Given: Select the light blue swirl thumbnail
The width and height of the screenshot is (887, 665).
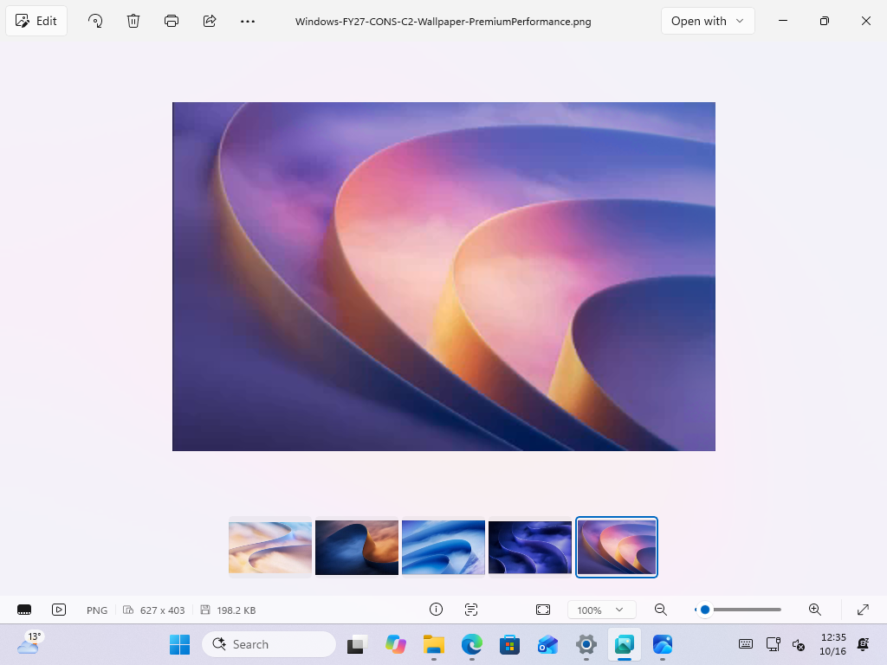Looking at the screenshot, I should tap(443, 547).
